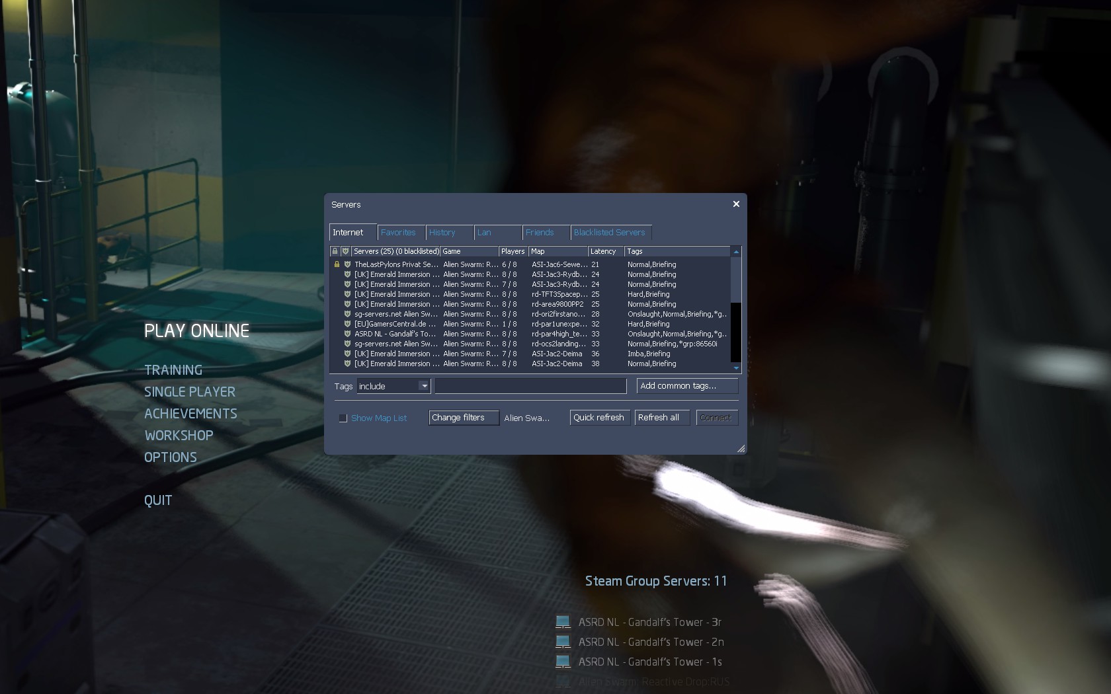Click the shield icon on the rd-TFT3Spacep row
1111x694 pixels.
click(347, 294)
